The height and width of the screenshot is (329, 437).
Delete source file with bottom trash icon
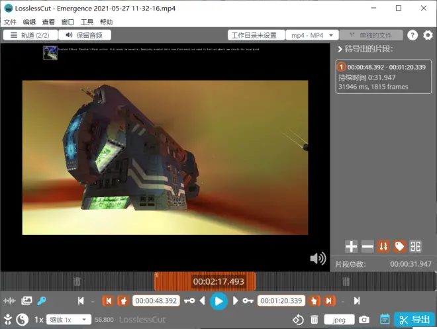pyautogui.click(x=315, y=320)
